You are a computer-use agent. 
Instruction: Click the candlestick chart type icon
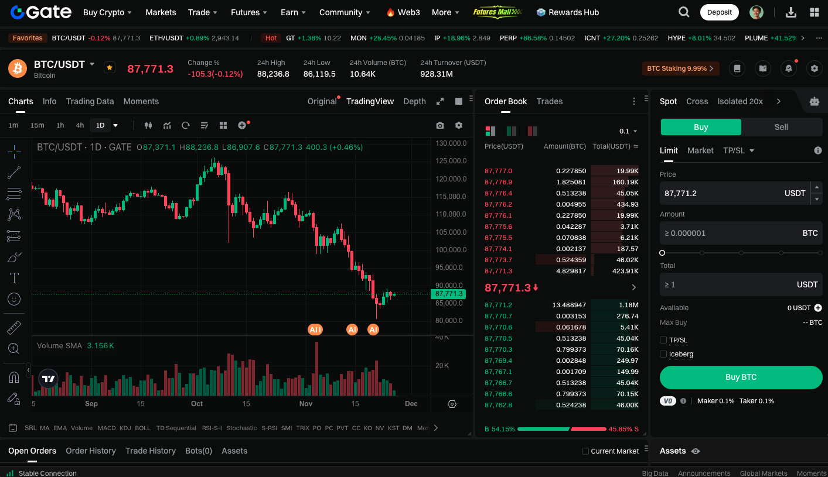pos(148,125)
